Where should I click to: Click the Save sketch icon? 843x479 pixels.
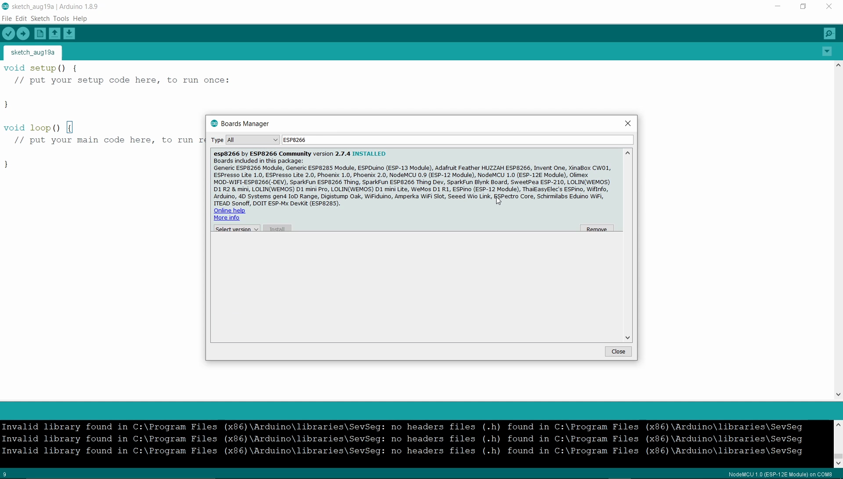click(69, 34)
